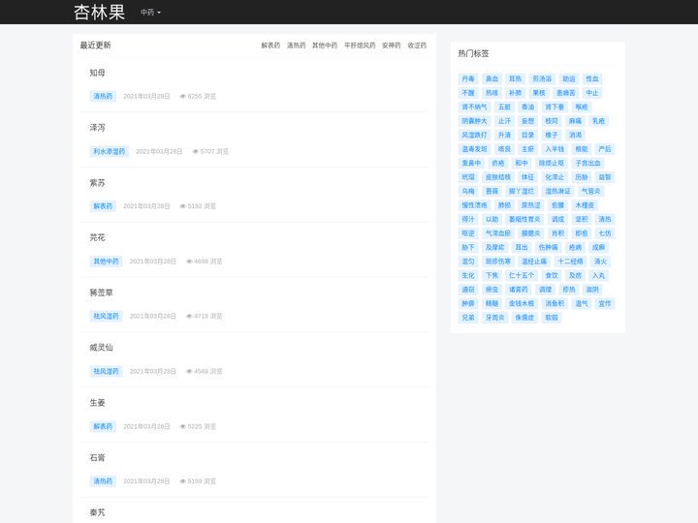Click the eye icon beside 4568 views

(x=189, y=371)
